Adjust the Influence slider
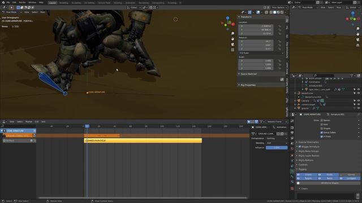 (277, 148)
